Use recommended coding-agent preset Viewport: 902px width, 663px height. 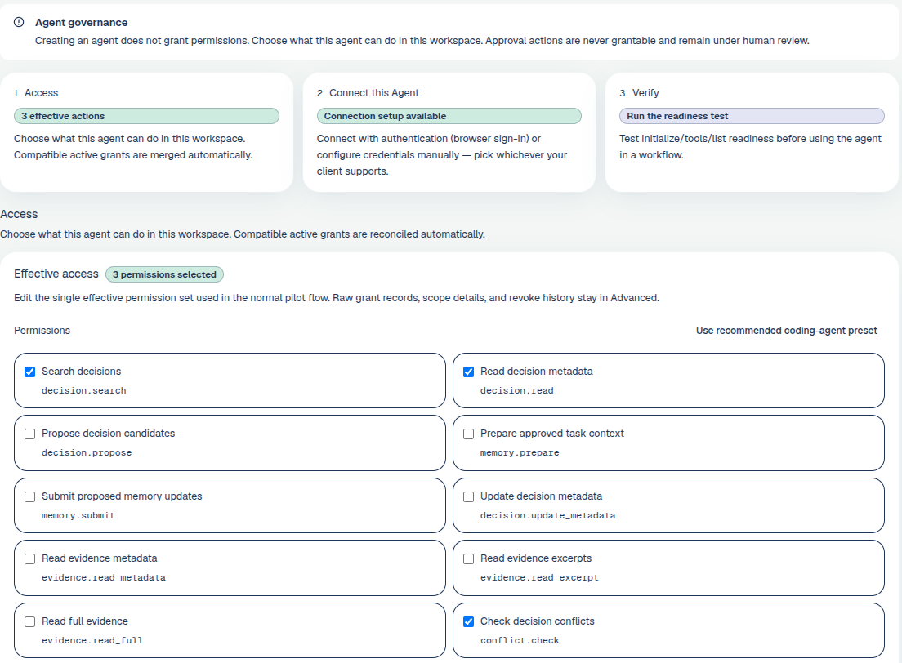click(x=786, y=331)
